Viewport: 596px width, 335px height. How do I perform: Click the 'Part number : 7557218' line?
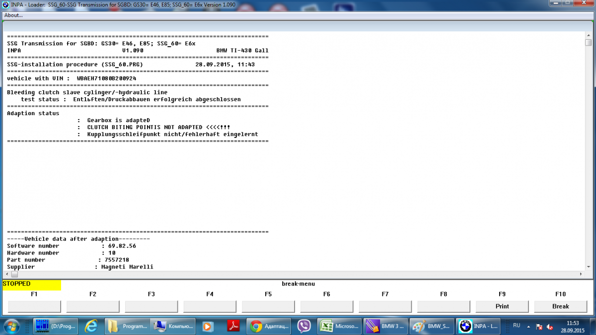[x=68, y=260]
